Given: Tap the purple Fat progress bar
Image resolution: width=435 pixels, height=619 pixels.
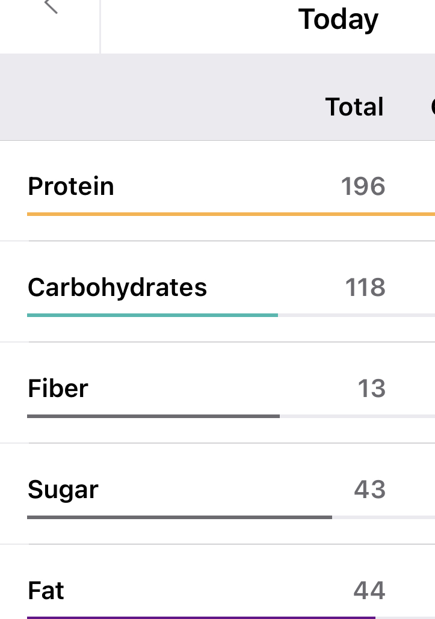Looking at the screenshot, I should tap(201, 617).
